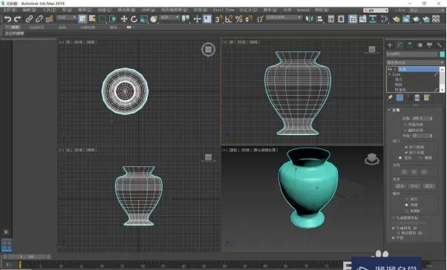Select the Patch output radio button
This screenshot has height=270, width=447.
[x=407, y=200]
